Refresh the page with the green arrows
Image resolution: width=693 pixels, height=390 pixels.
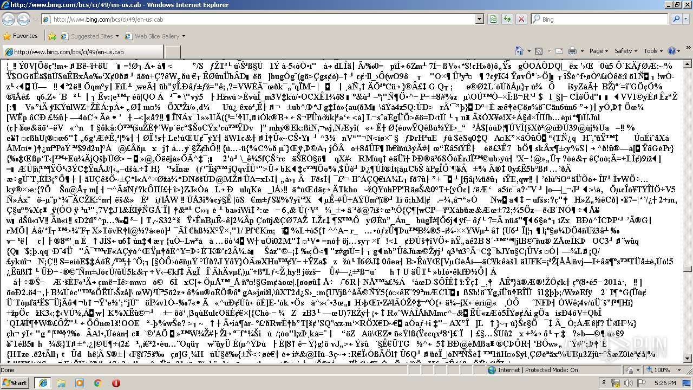pyautogui.click(x=507, y=19)
